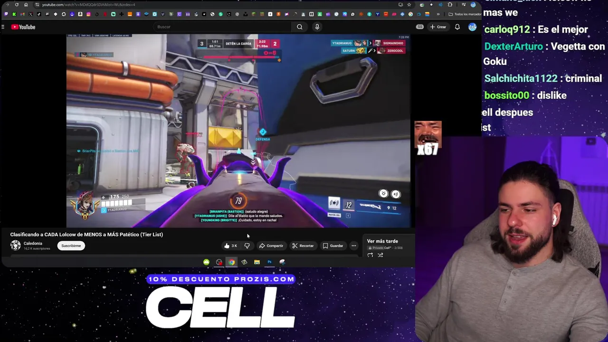Open YouTube account avatar menu
This screenshot has height=342, width=608.
[472, 27]
